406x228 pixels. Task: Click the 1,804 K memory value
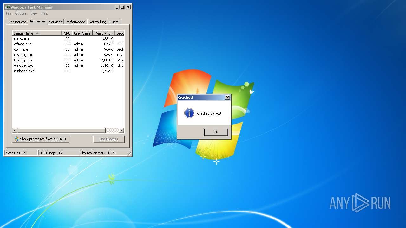(107, 66)
